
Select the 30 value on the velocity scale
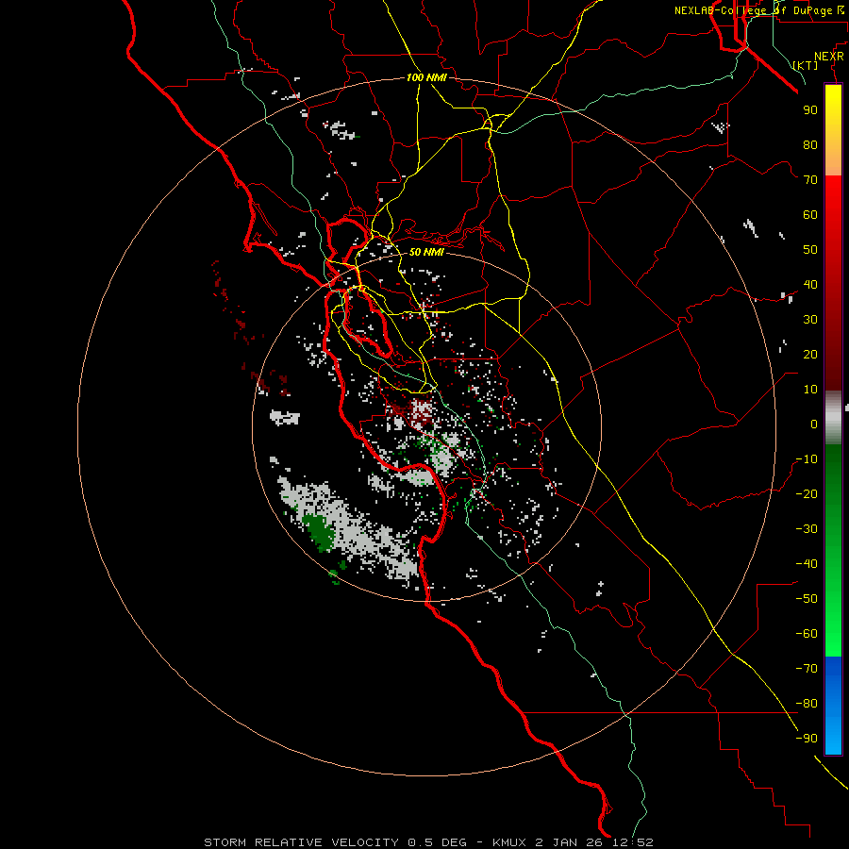click(810, 320)
